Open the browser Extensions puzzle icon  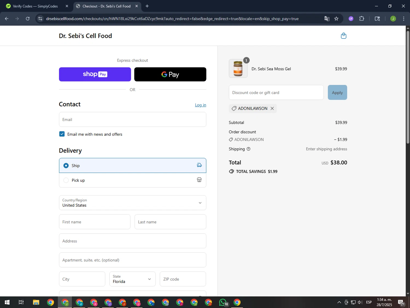(362, 19)
